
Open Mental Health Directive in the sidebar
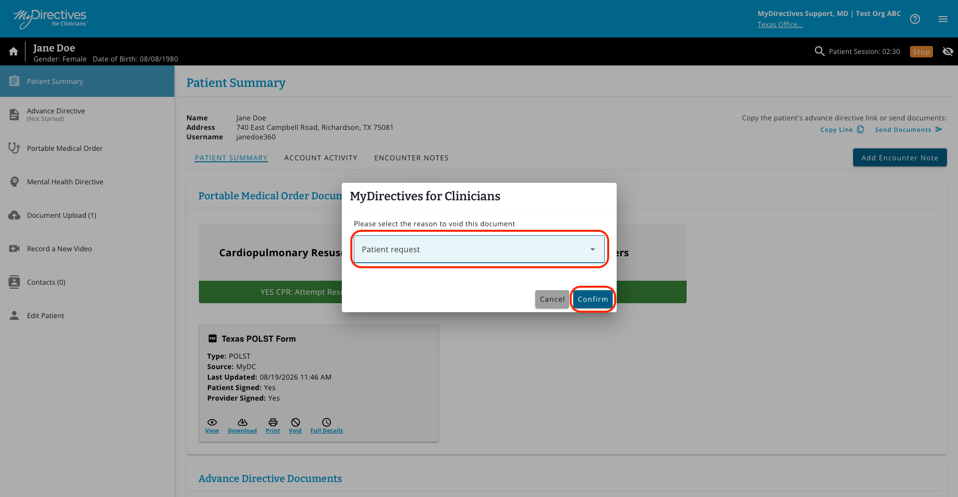(x=87, y=182)
